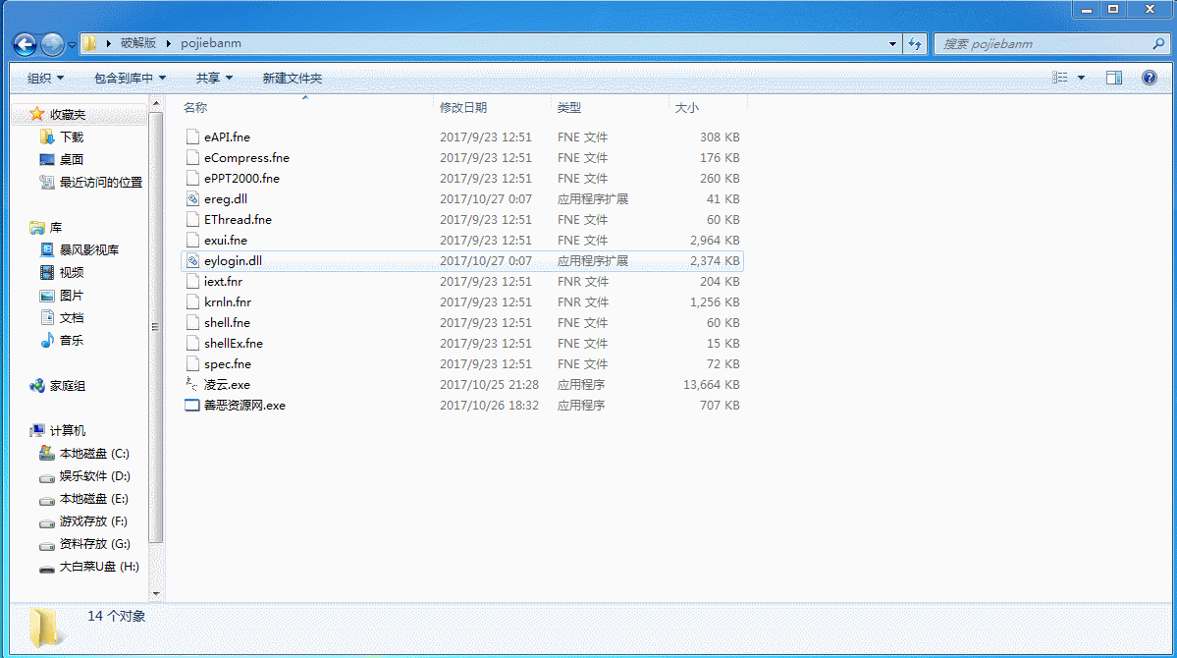Toggle the preview pane icon
1177x658 pixels.
(x=1113, y=78)
